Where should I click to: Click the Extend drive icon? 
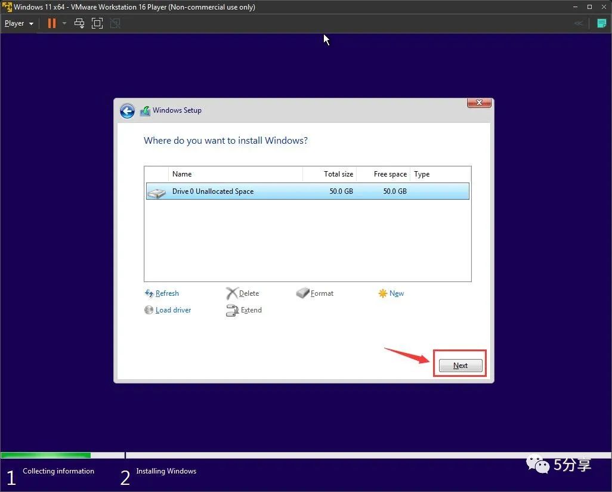pyautogui.click(x=232, y=311)
